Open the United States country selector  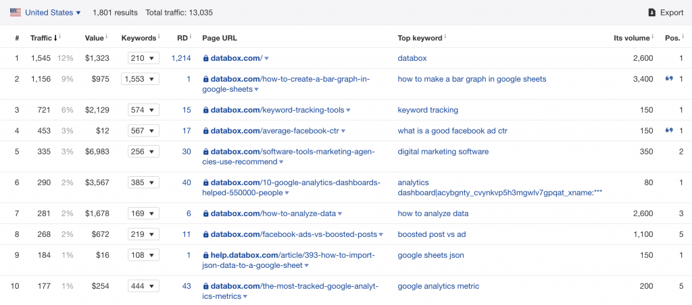click(53, 13)
